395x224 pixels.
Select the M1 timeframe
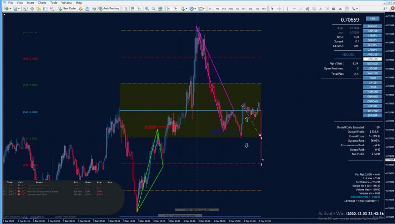tap(211, 9)
